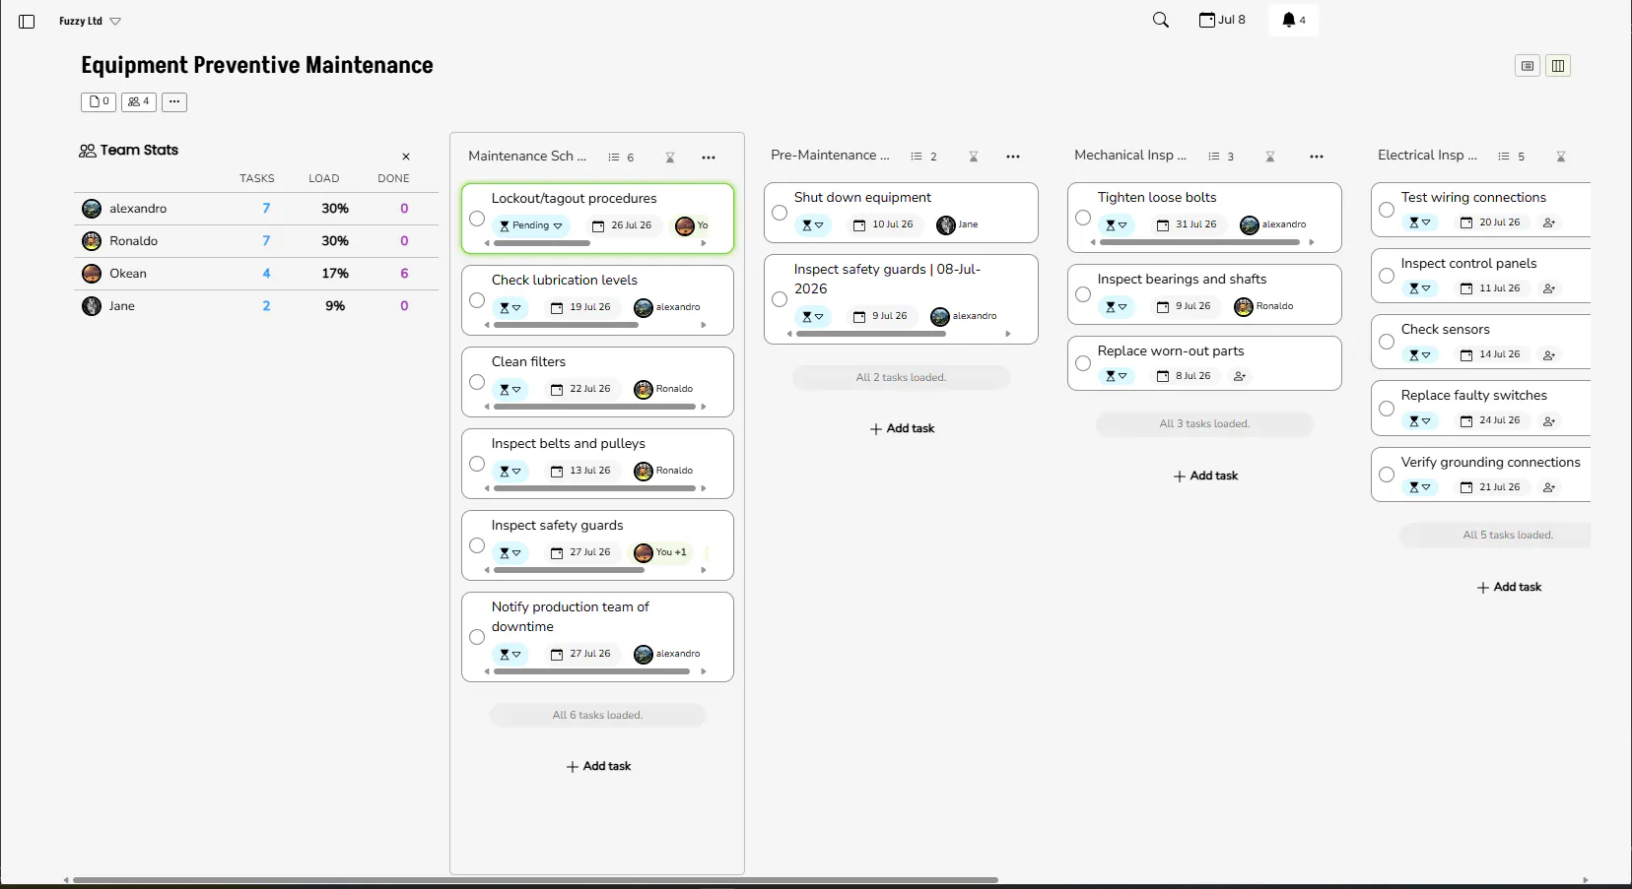Open Pending status dropdown on Lockout/tagout procedures
Image resolution: width=1632 pixels, height=889 pixels.
(x=531, y=225)
